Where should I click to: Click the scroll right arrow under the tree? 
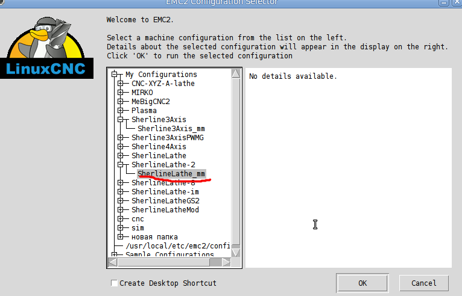pyautogui.click(x=226, y=262)
